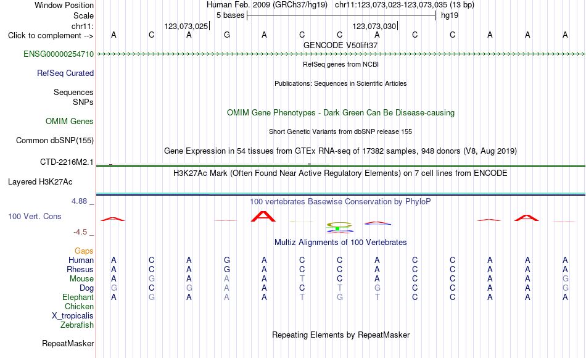Screen dimensions: 586x358
Task: Click the 'Click to complement -->' label
Action: (51, 36)
